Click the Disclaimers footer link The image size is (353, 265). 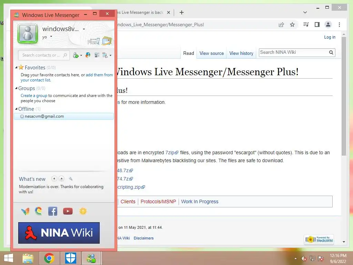[x=144, y=238]
